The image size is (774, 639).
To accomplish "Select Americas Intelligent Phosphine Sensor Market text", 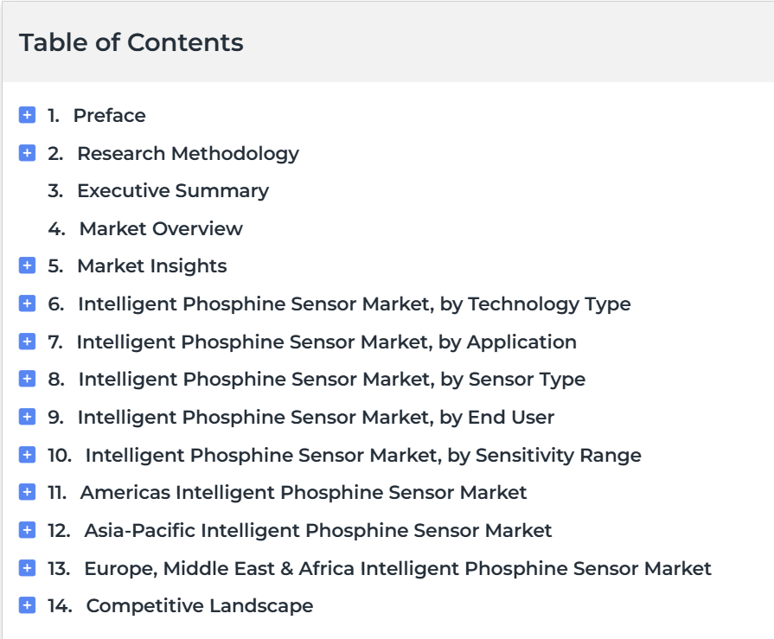I will pyautogui.click(x=304, y=493).
